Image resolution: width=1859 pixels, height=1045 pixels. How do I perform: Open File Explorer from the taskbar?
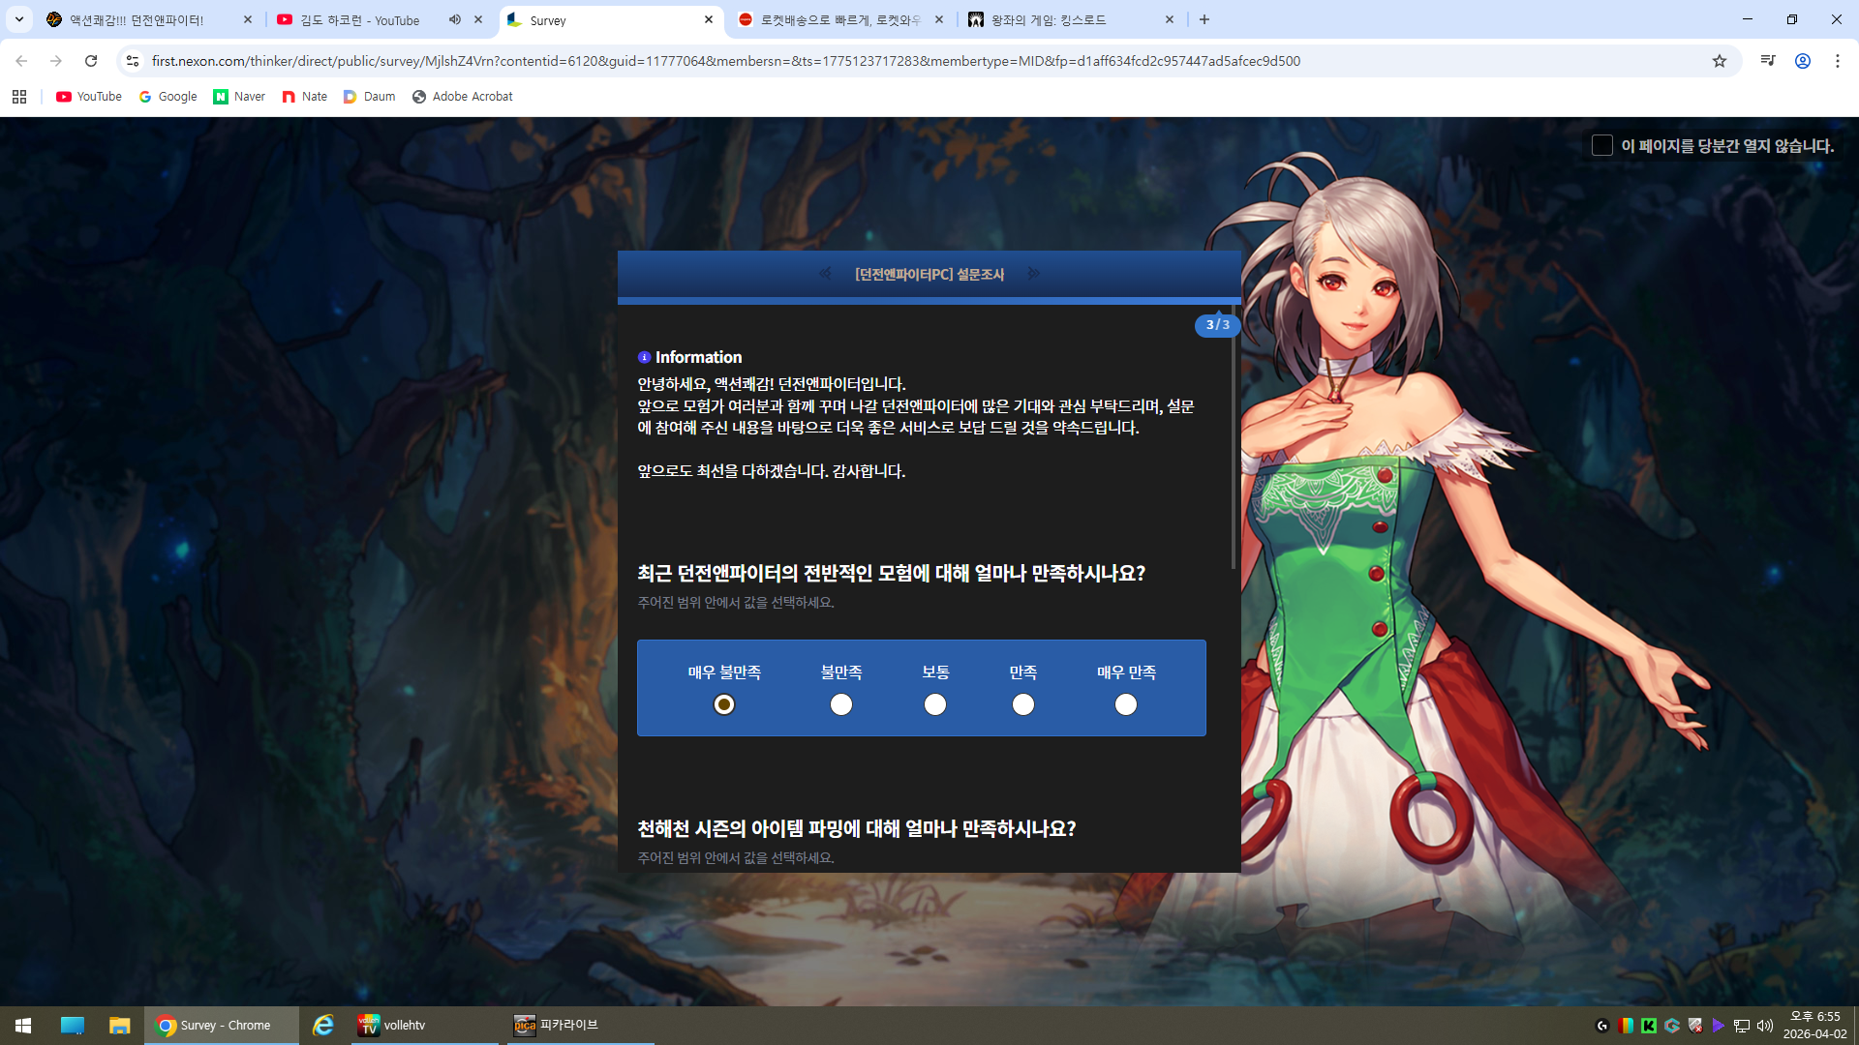[119, 1025]
